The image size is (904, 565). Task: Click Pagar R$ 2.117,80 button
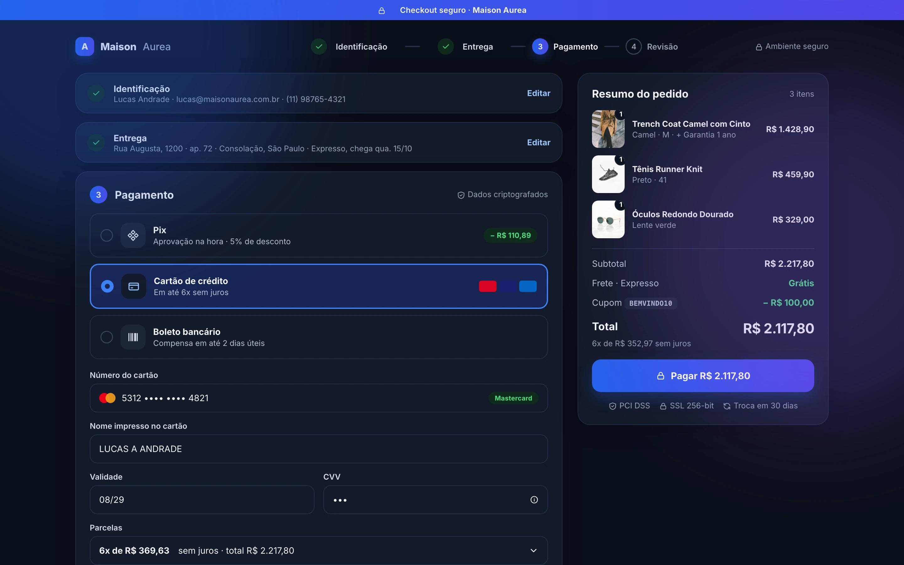(x=703, y=375)
